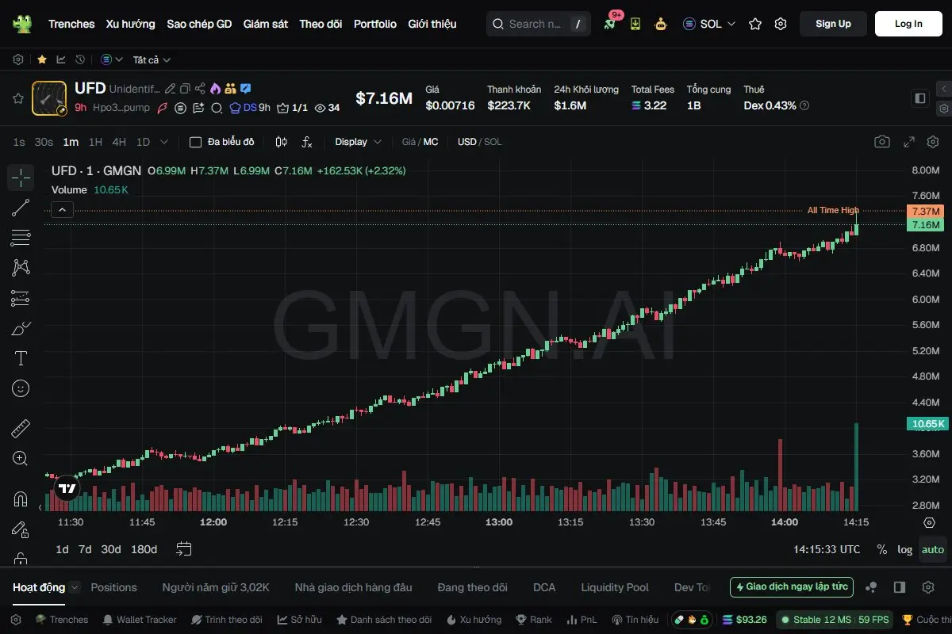952x634 pixels.
Task: Edit UFD token info pencil icon
Action: [x=170, y=89]
